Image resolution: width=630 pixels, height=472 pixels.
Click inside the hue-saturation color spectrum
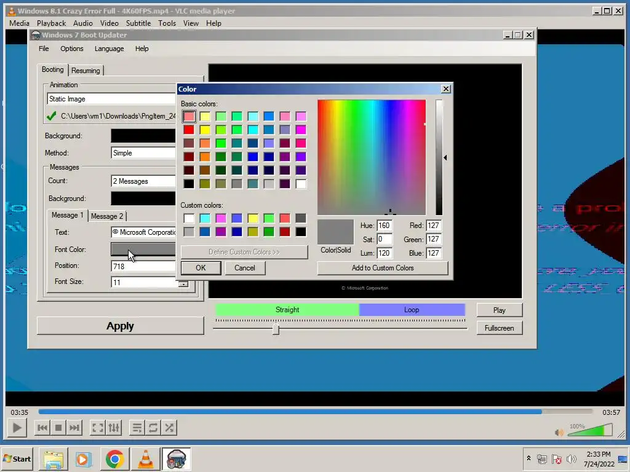tap(372, 157)
